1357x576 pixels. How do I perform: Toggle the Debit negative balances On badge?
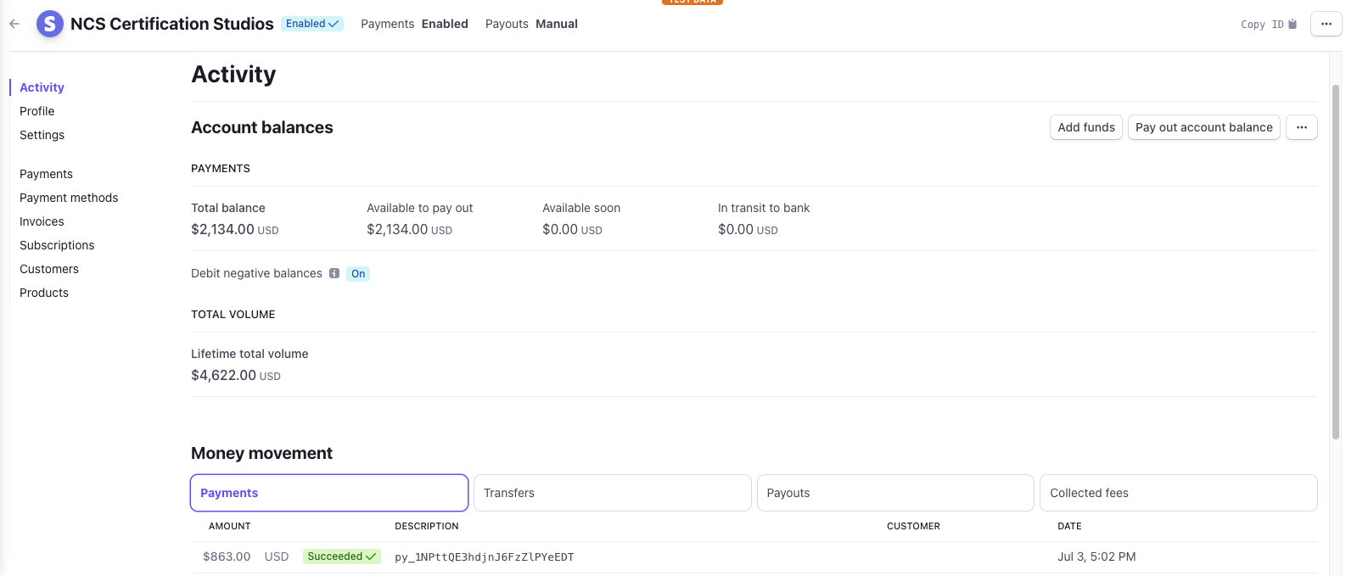pos(358,274)
